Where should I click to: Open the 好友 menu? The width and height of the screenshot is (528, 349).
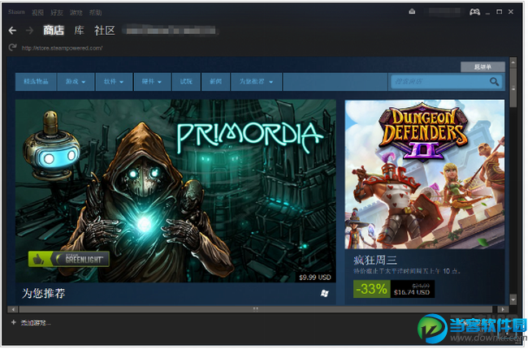(57, 12)
